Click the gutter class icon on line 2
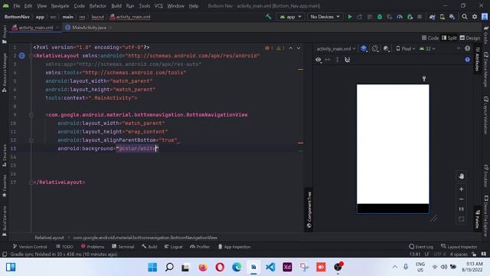 click(x=21, y=56)
